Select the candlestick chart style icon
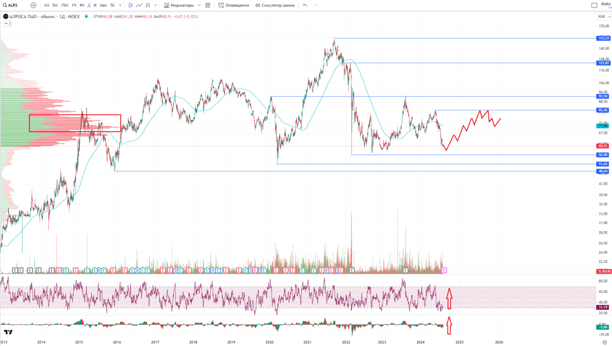The width and height of the screenshot is (612, 346). click(131, 5)
